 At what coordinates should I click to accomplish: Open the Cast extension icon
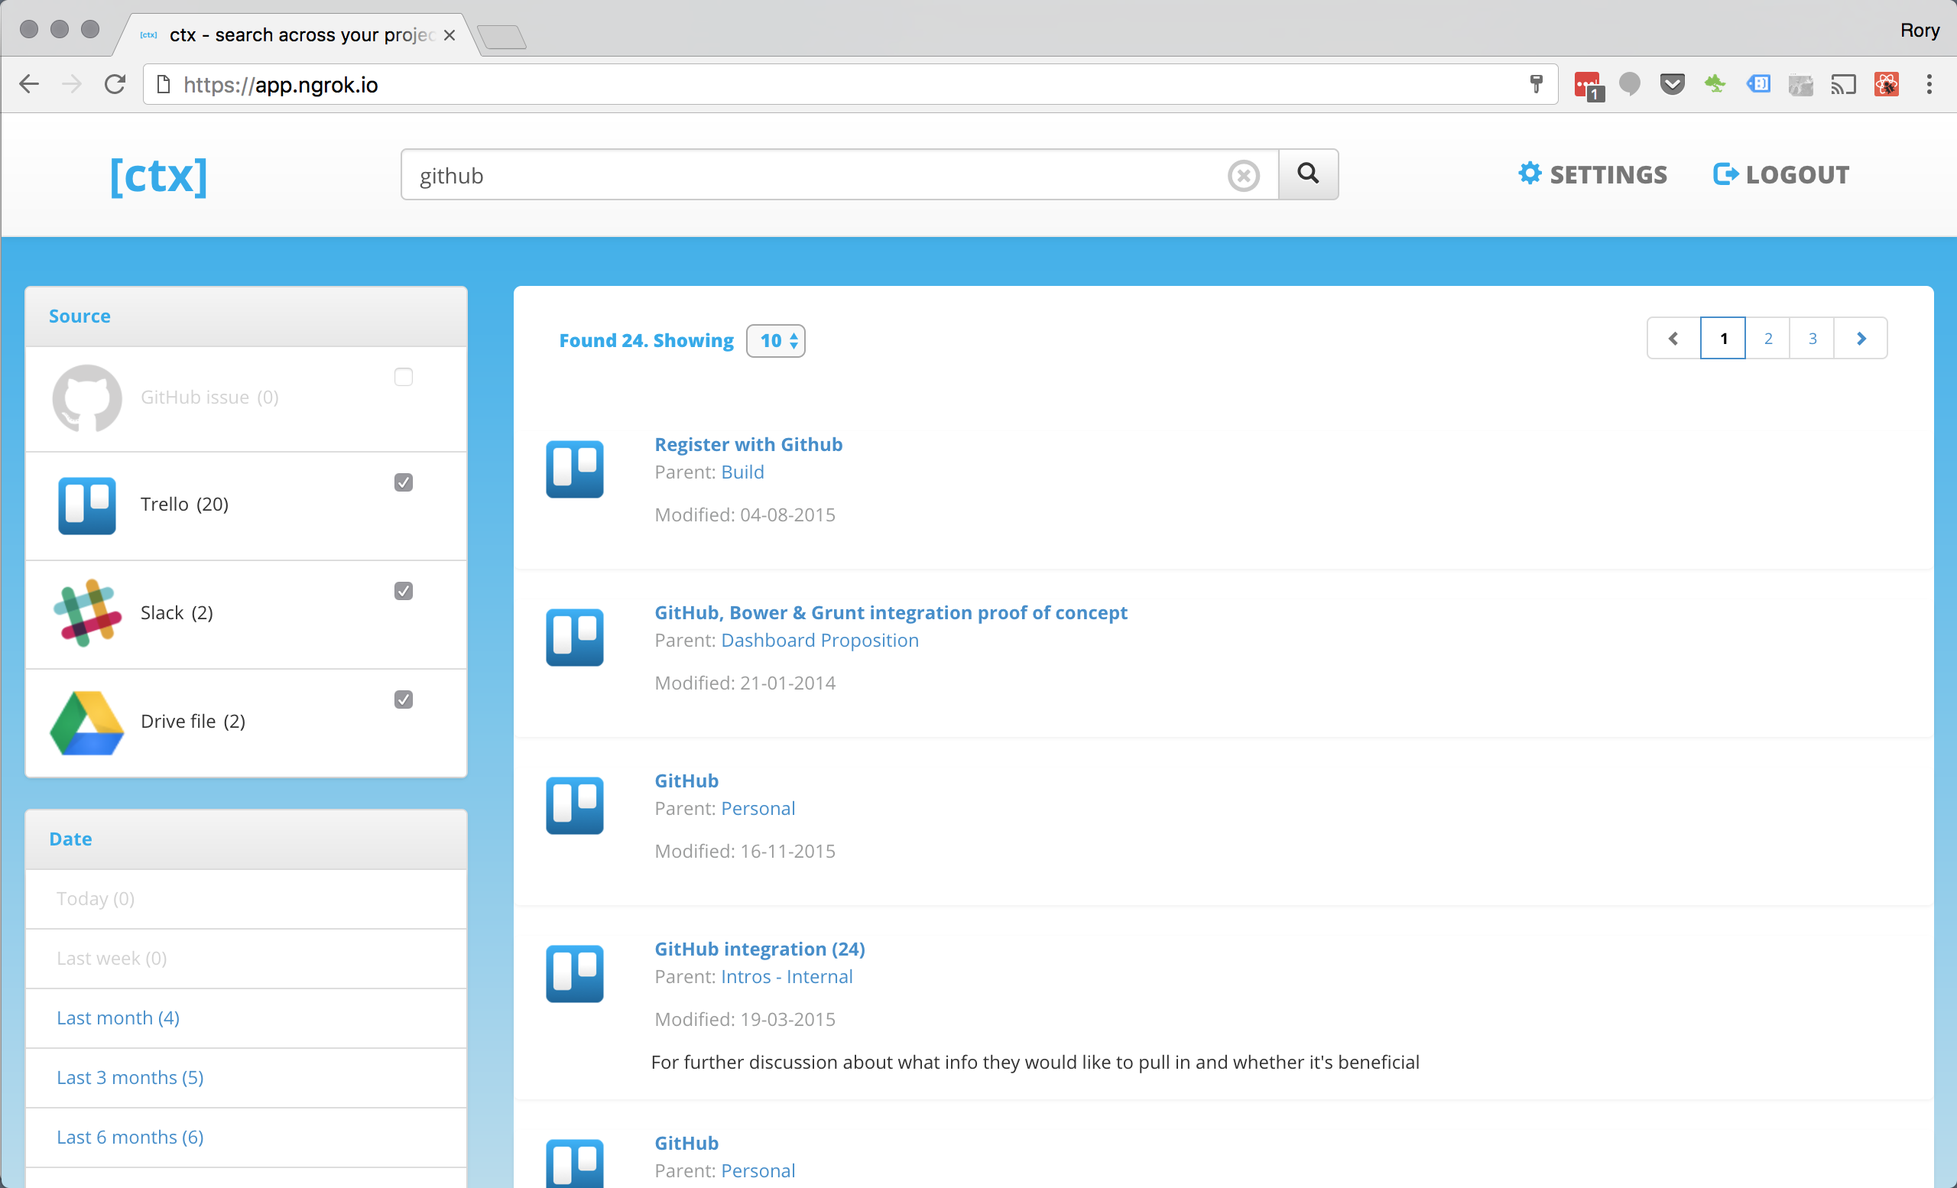point(1843,84)
